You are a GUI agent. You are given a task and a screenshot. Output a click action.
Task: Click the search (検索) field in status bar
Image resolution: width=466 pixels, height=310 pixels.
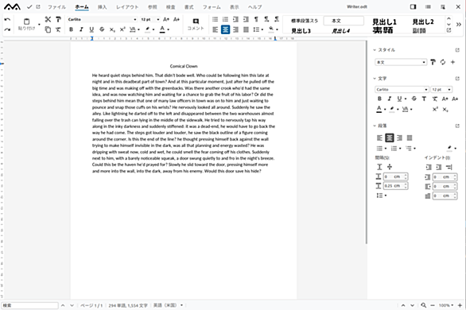coord(29,305)
